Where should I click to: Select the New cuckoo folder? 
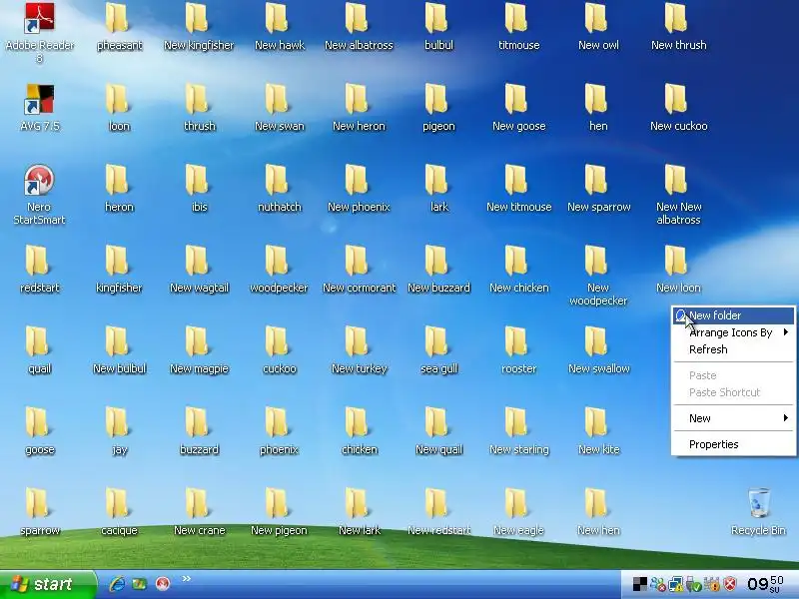click(678, 108)
